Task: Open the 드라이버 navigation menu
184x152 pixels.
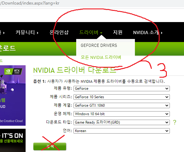Action: (x=89, y=32)
